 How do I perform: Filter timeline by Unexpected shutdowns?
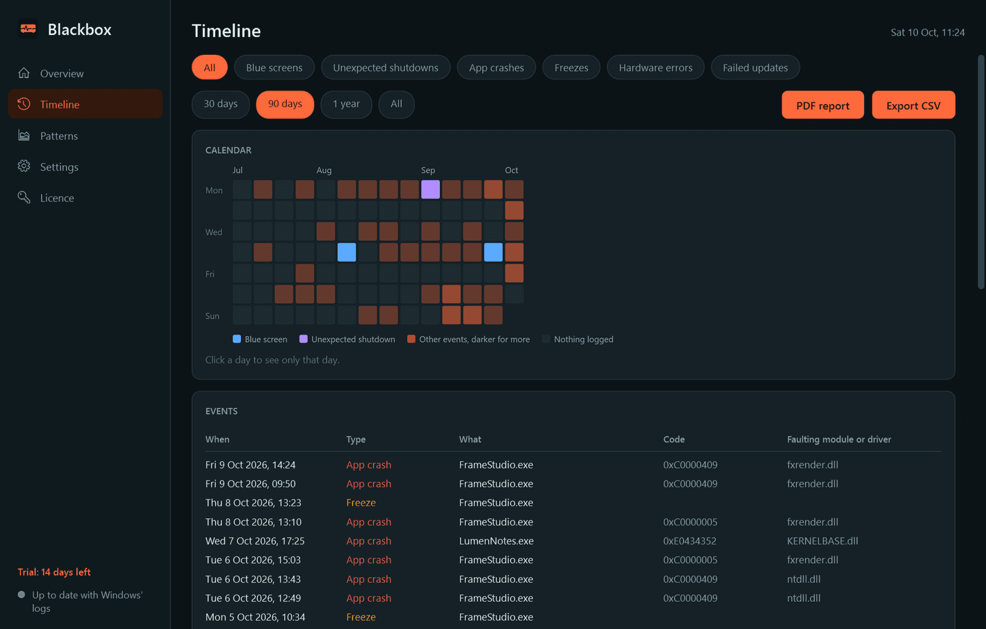click(x=386, y=68)
